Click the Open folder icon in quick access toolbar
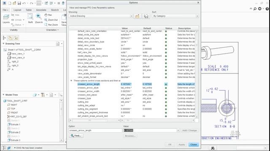The height and width of the screenshot is (151, 270). 14,3
